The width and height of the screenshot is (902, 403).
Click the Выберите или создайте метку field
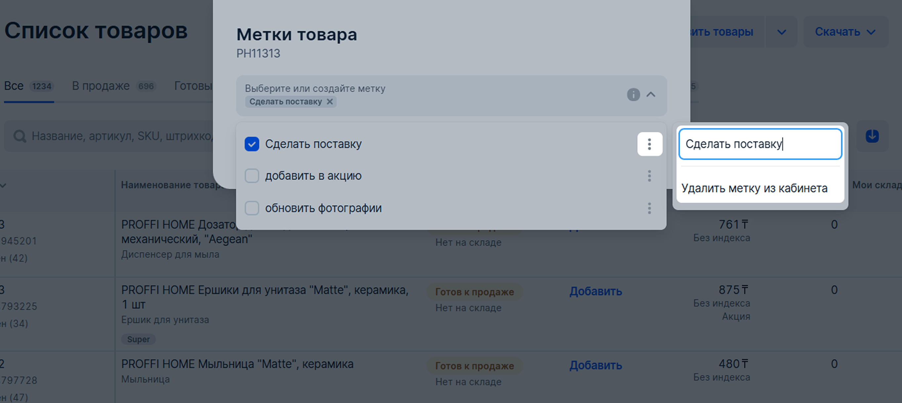click(451, 95)
